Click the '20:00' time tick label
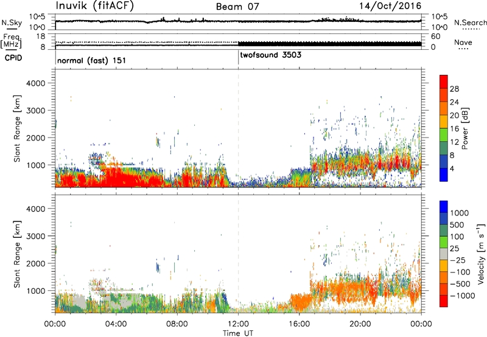The image size is (487, 337). pyautogui.click(x=360, y=324)
